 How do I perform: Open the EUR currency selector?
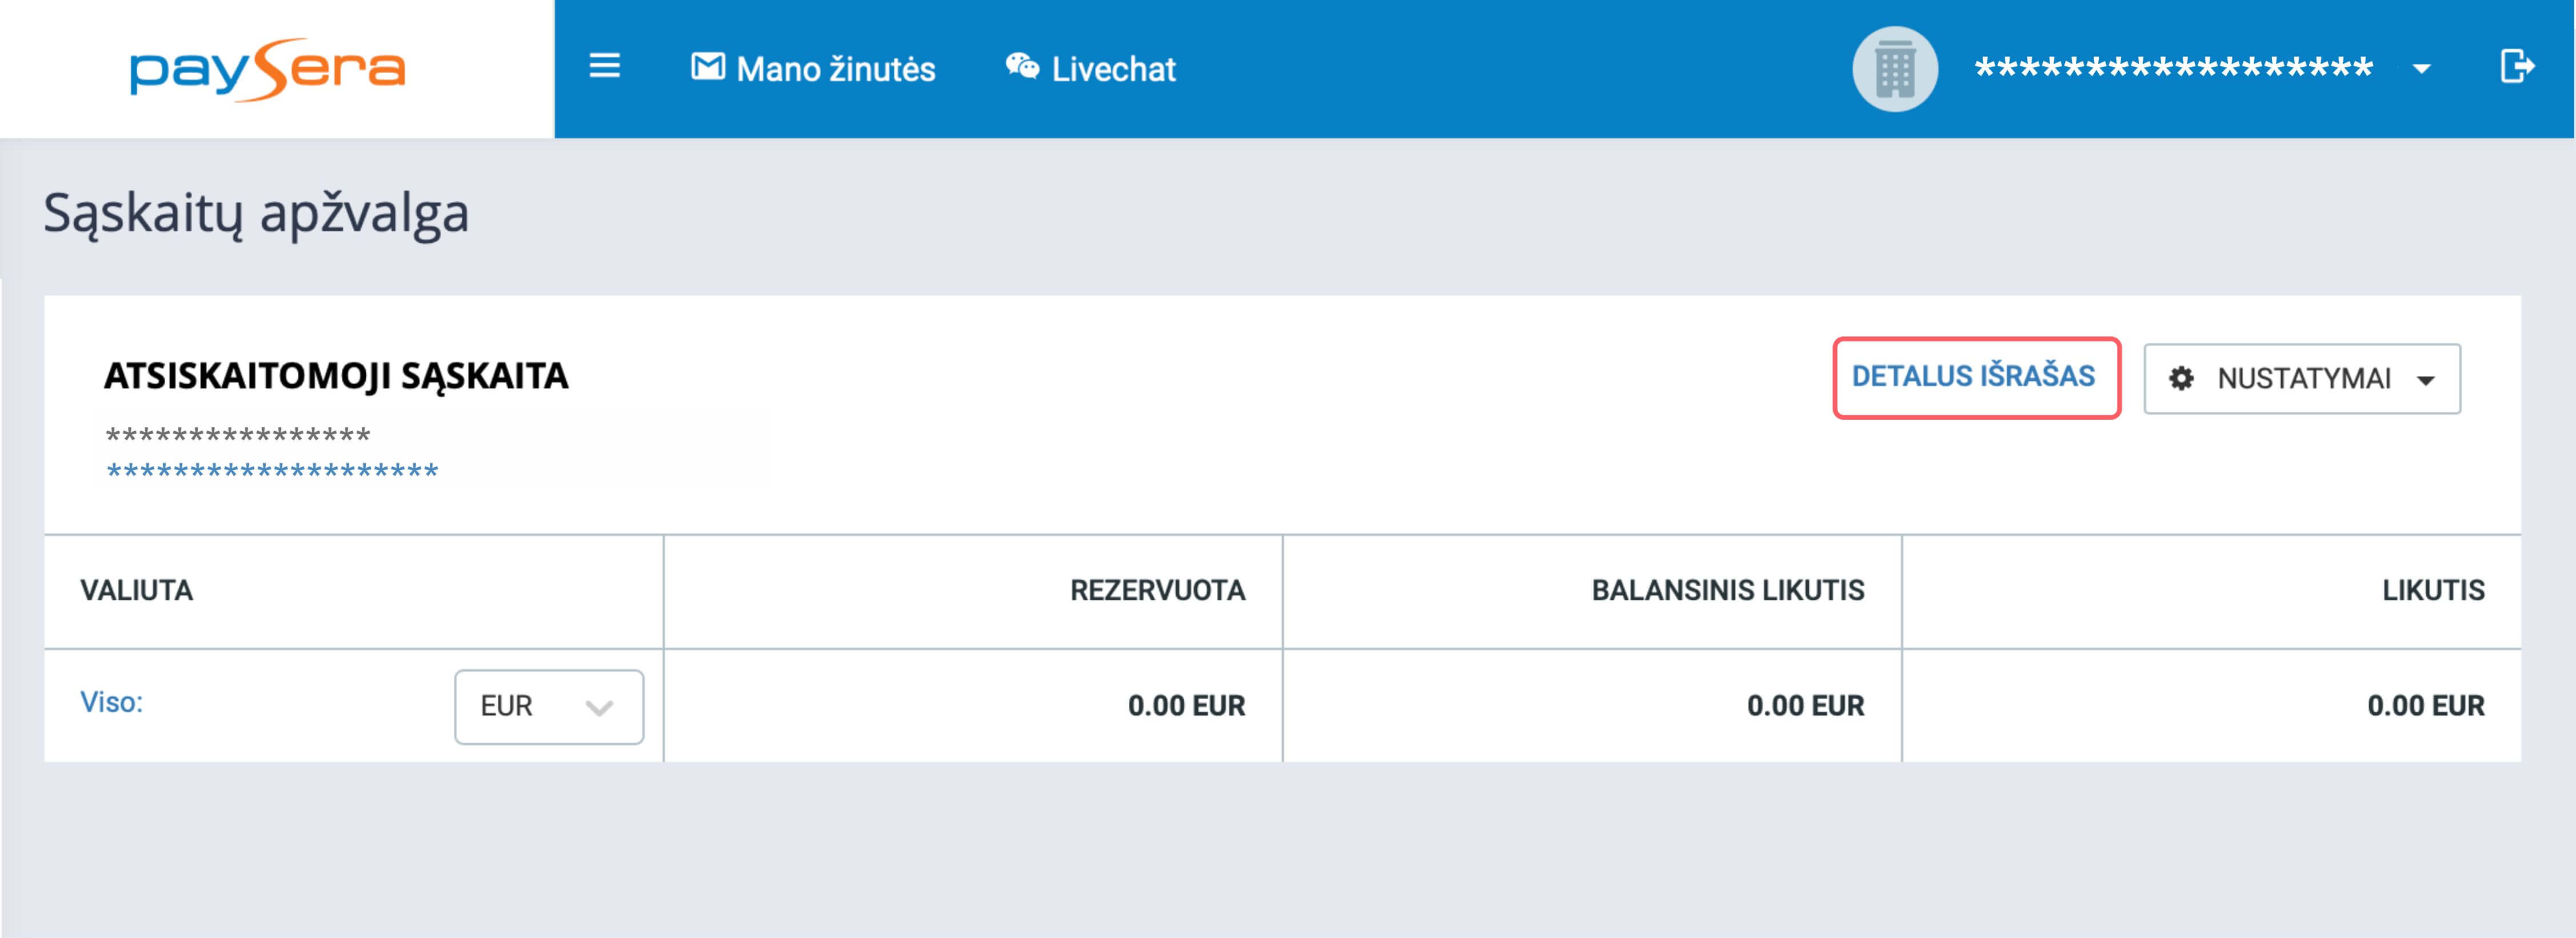pos(549,706)
